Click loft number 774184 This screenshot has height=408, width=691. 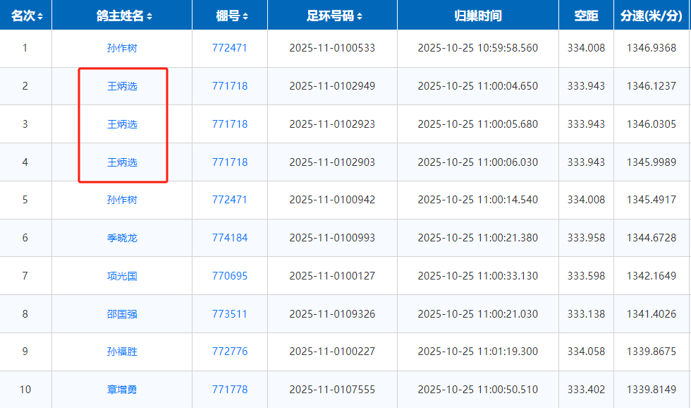[x=230, y=238]
